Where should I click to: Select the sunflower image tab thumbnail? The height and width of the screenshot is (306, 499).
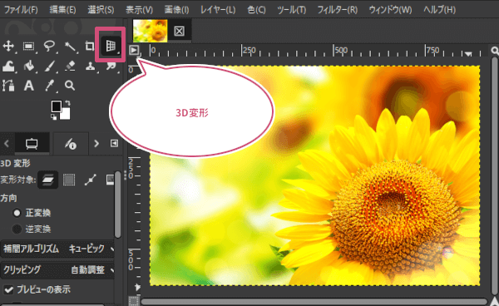[x=150, y=31]
